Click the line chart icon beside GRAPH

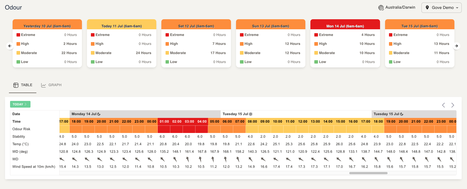43,85
